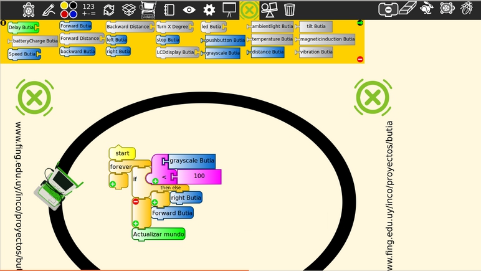Viewport: 481px width, 271px height.
Task: Click the right Butia logo on canvas
Action: click(373, 97)
